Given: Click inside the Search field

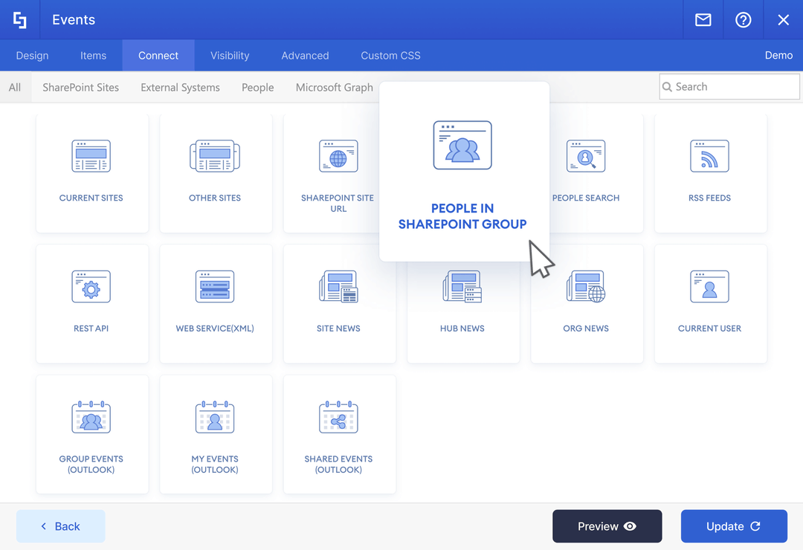Looking at the screenshot, I should click(729, 87).
